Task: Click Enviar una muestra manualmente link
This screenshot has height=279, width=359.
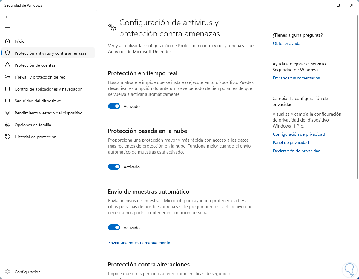Action: (139, 243)
